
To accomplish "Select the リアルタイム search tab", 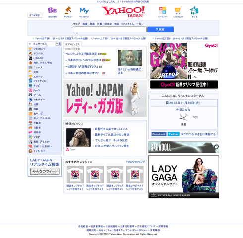I will click(127, 24).
